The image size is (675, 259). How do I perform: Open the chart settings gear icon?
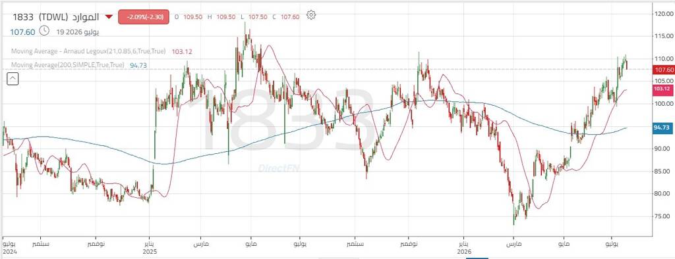[x=311, y=15]
